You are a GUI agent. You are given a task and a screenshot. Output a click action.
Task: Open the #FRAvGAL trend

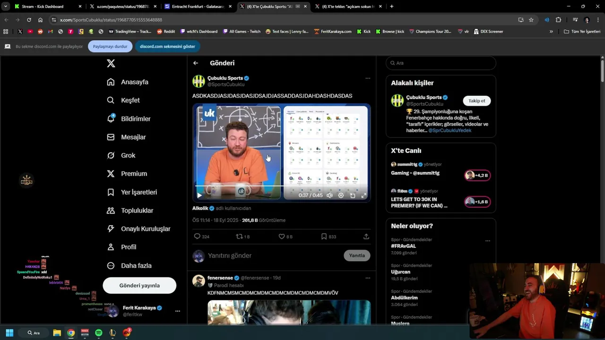[x=403, y=246]
